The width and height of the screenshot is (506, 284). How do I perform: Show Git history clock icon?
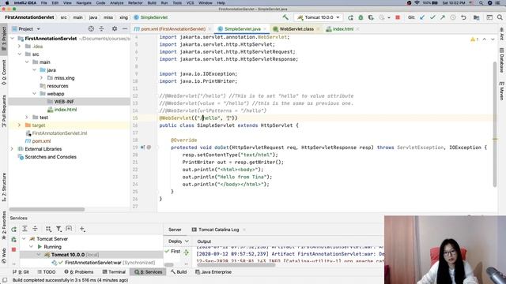tap(453, 17)
